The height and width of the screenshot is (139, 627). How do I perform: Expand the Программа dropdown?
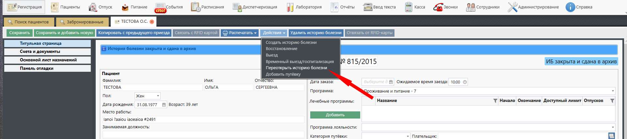(x=613, y=91)
